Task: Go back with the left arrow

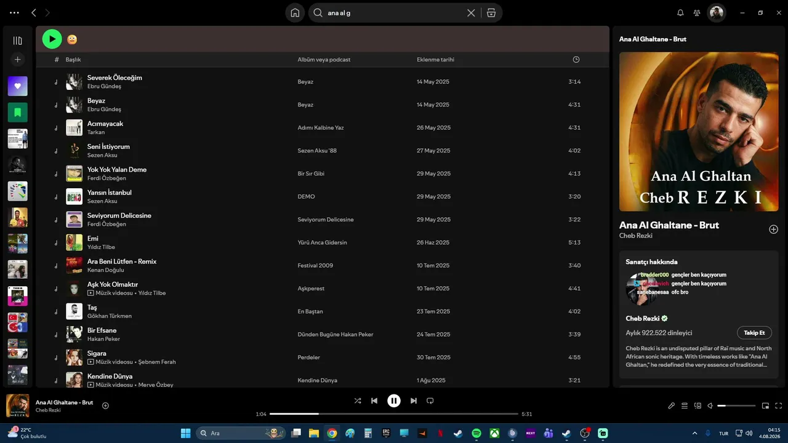Action: coord(34,12)
